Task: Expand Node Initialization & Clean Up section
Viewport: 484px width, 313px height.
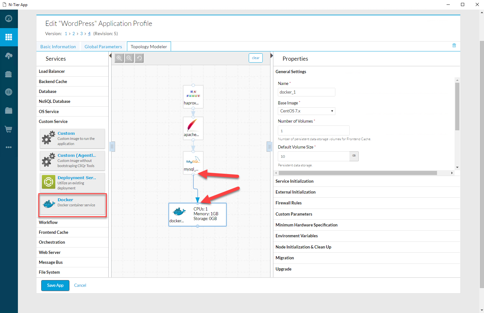Action: pos(367,247)
